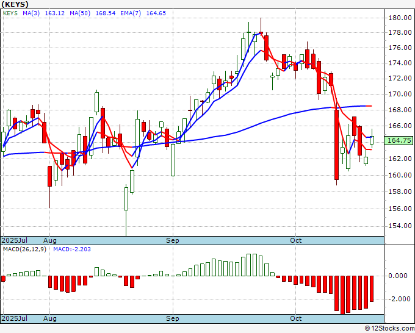Click the last red MACD histogram bar
Screen dimensions: 415x333
coord(372,289)
